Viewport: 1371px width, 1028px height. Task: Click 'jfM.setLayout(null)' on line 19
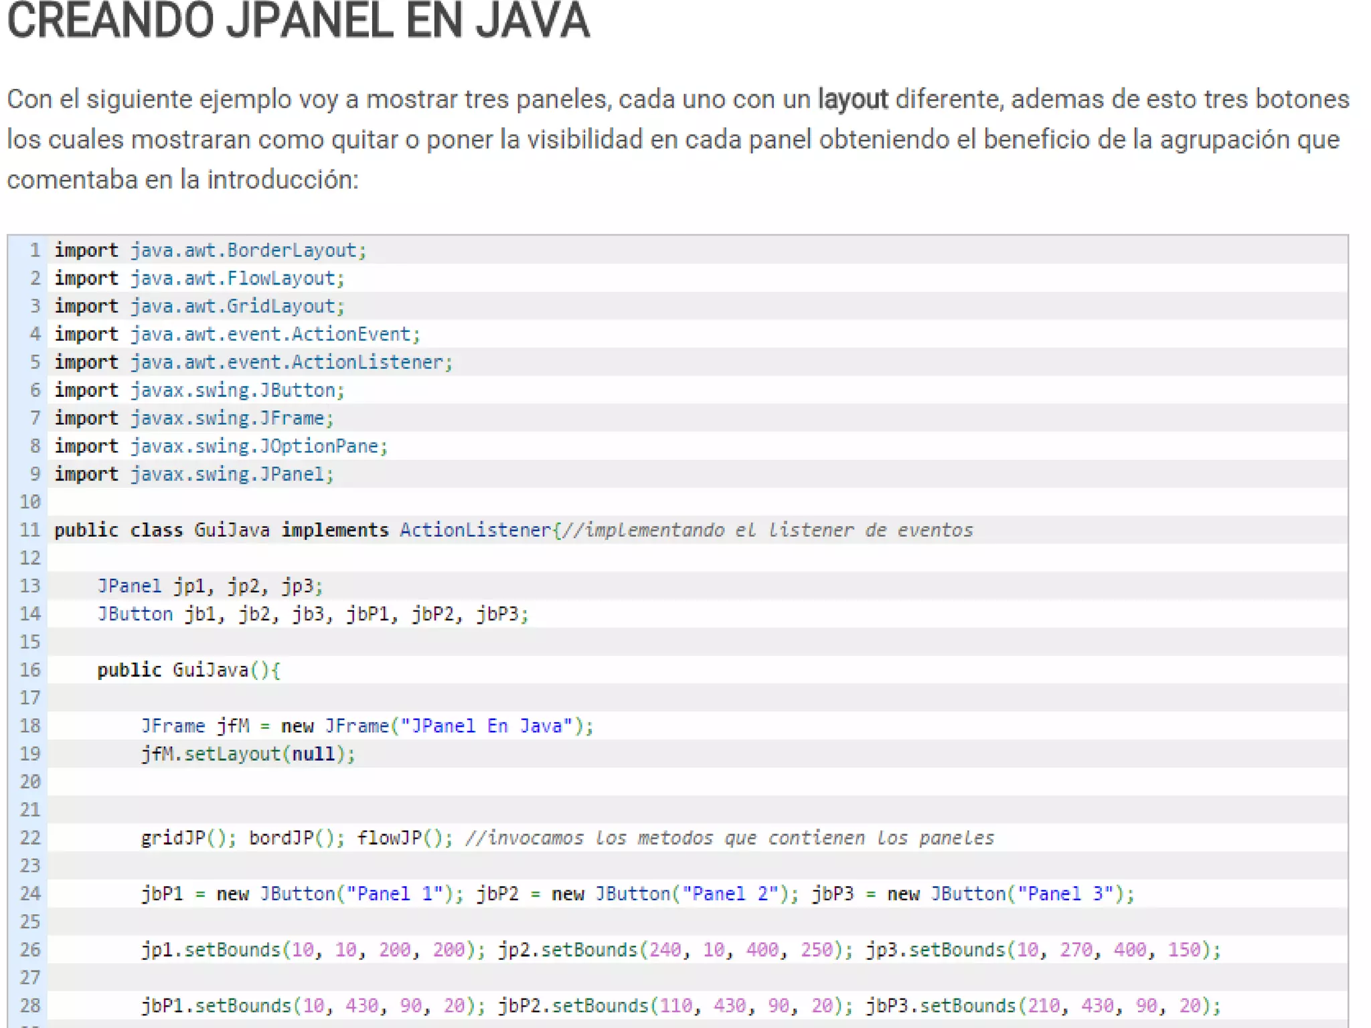click(248, 754)
